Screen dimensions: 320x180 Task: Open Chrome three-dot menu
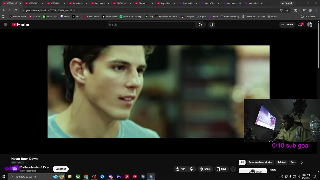click(x=316, y=10)
